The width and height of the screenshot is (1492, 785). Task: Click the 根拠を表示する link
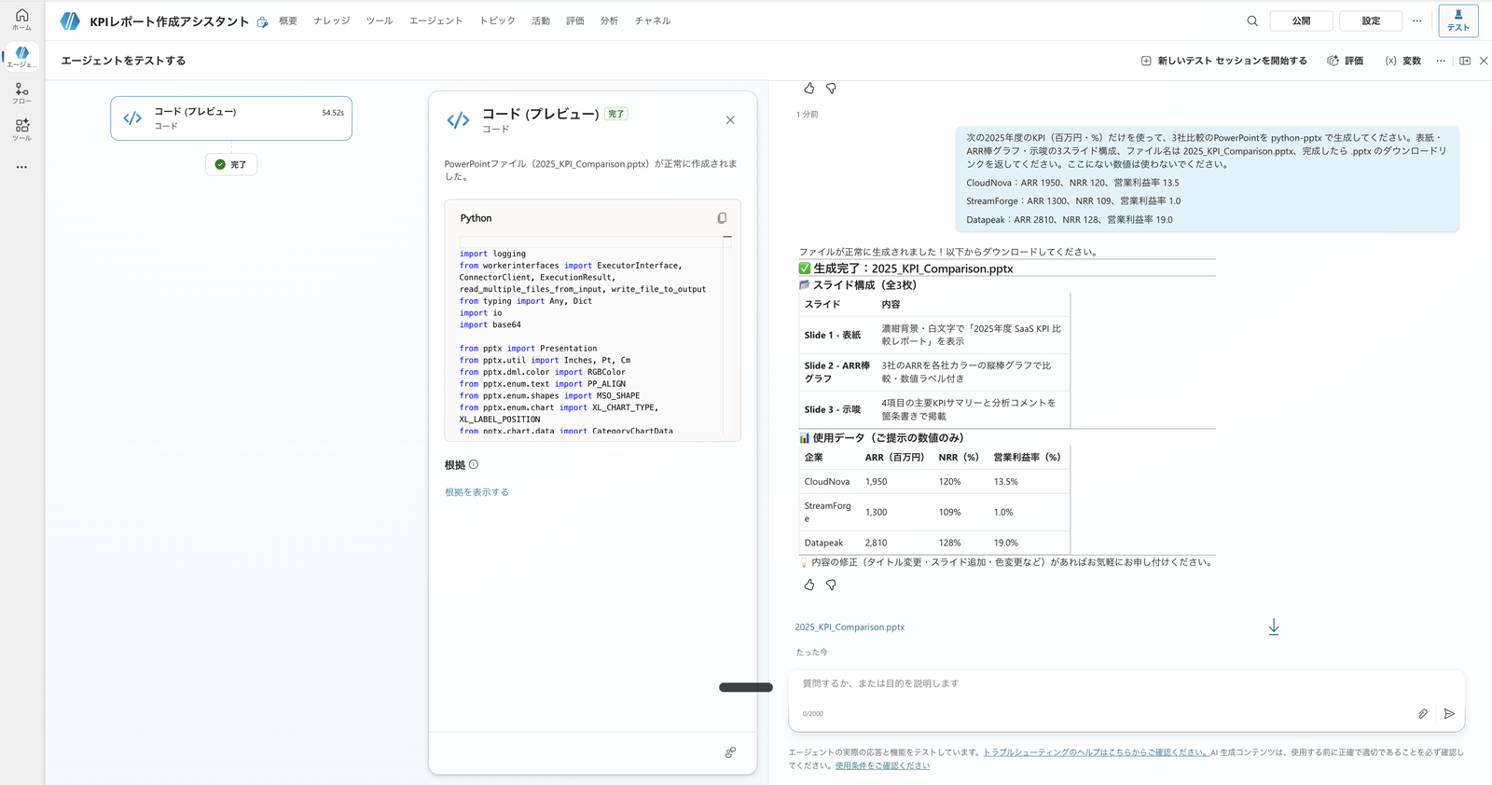(x=477, y=492)
